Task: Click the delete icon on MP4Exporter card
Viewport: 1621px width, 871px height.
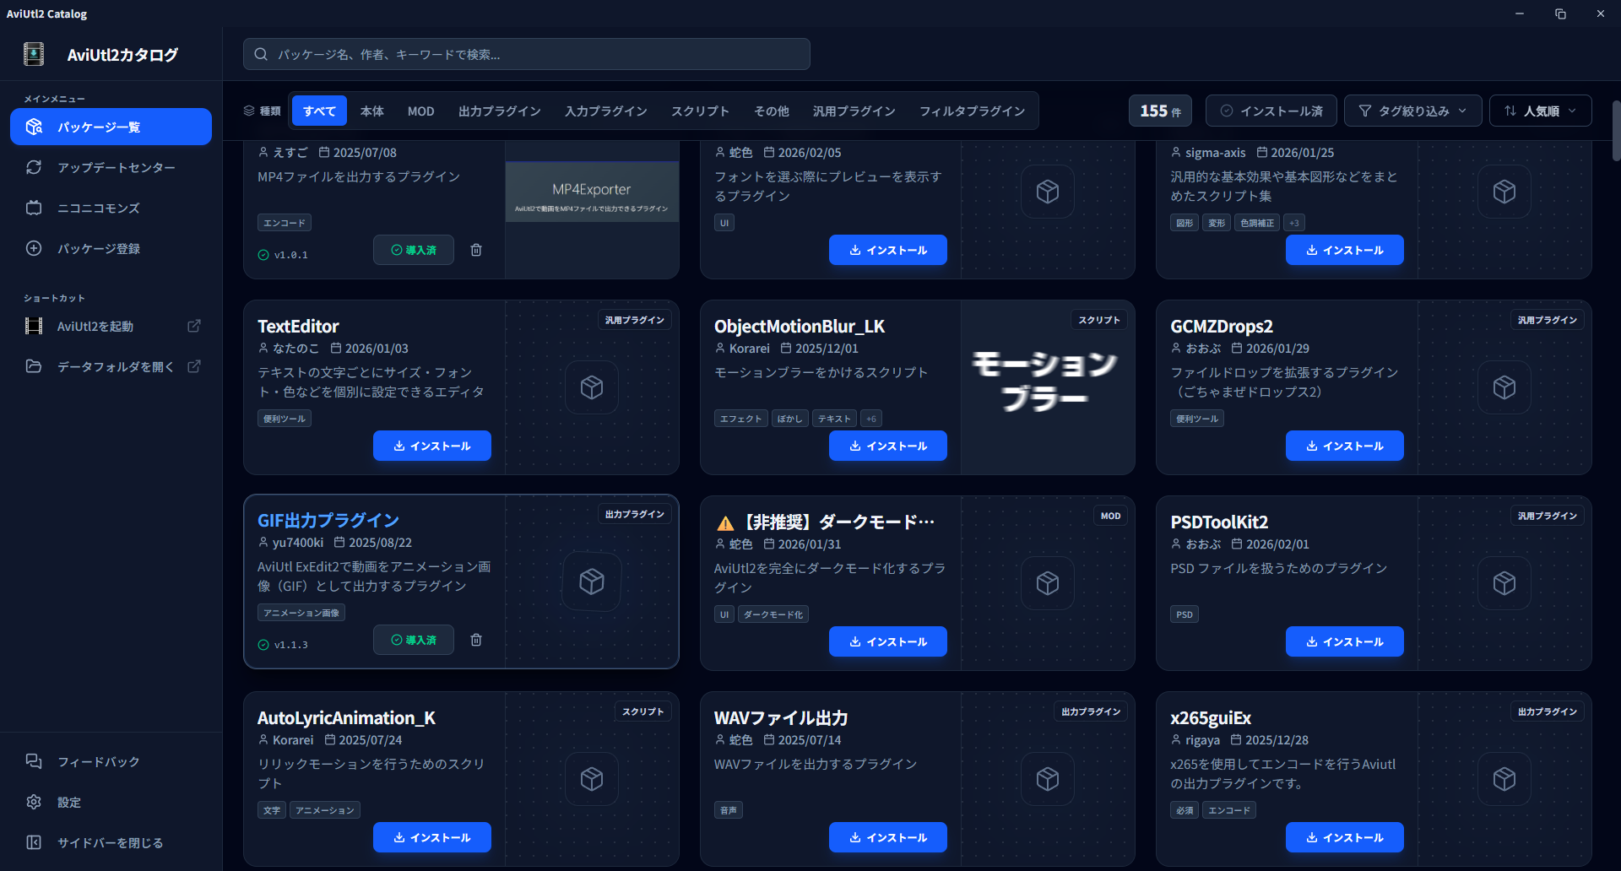Action: point(476,250)
